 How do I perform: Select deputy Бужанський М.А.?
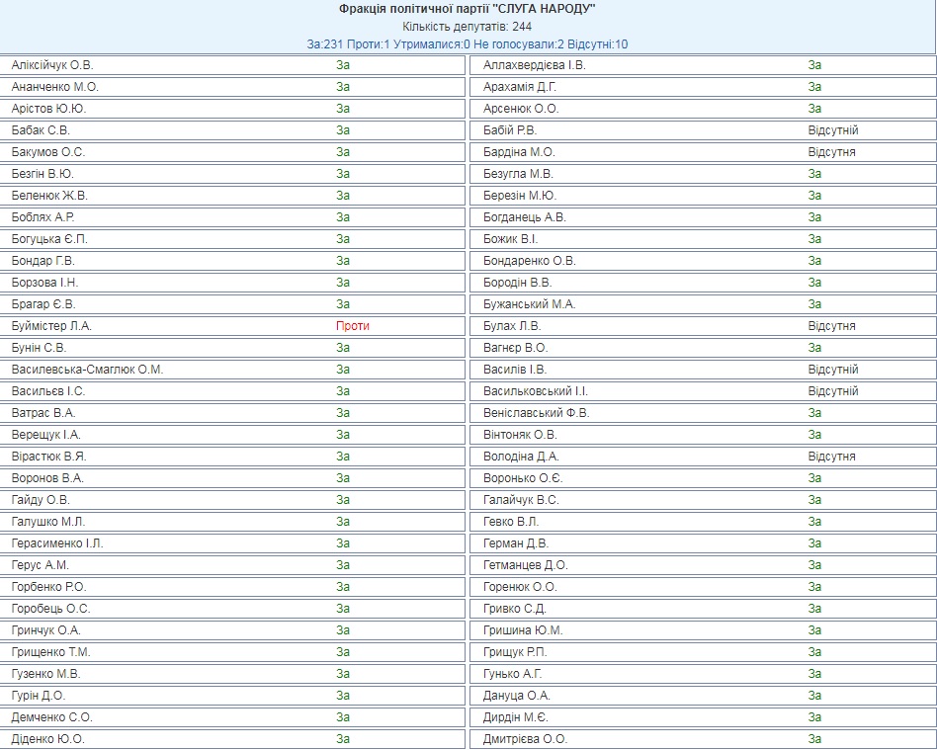pyautogui.click(x=529, y=304)
